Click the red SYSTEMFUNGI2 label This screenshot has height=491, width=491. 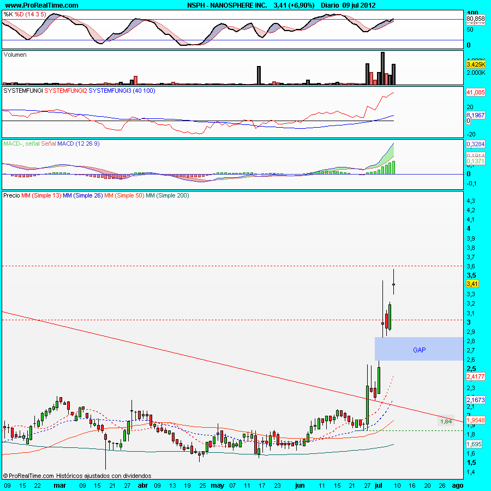[x=66, y=91]
